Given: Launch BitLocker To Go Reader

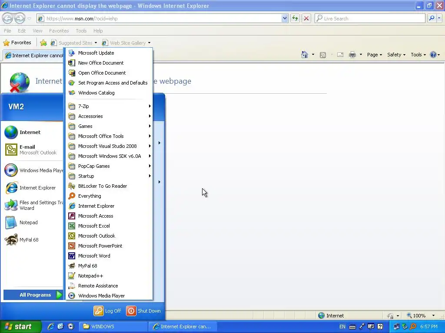Looking at the screenshot, I should [x=109, y=186].
